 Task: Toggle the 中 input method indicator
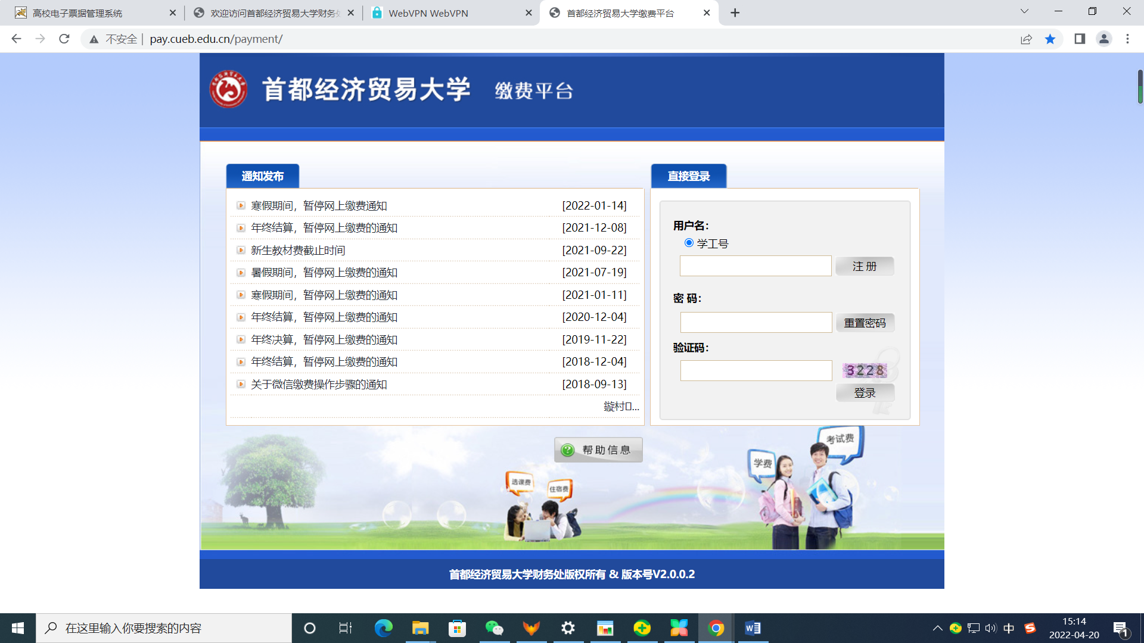1009,628
